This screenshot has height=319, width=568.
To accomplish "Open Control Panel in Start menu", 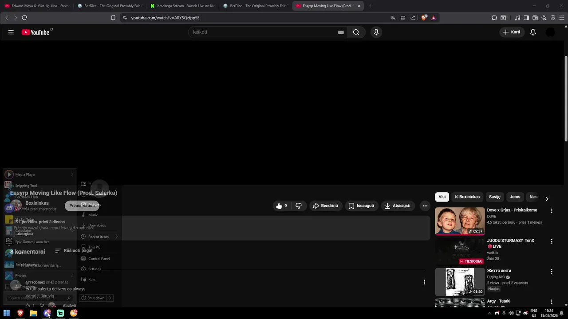I will (x=99, y=258).
